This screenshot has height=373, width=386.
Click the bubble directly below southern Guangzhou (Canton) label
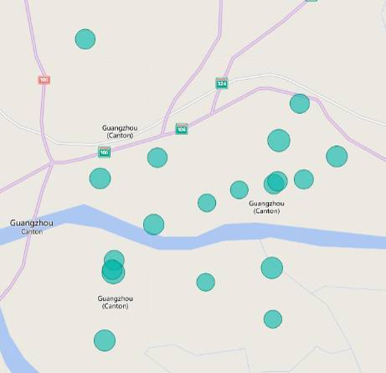pos(105,340)
